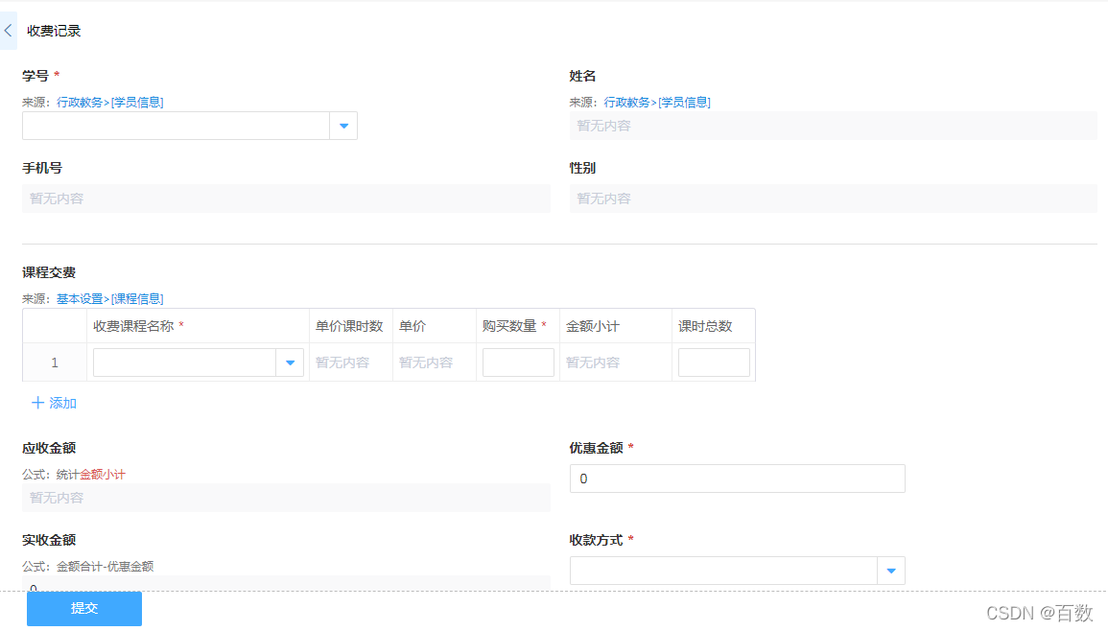Screen dimensions: 1108x631
Task: Click the 姓名 disabled field
Action: [x=833, y=126]
